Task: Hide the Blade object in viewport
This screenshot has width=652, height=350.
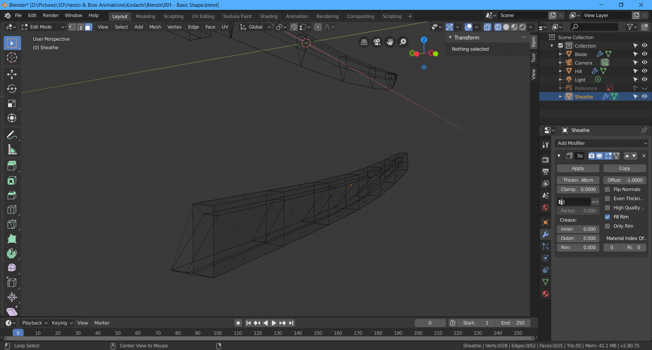Action: click(645, 54)
